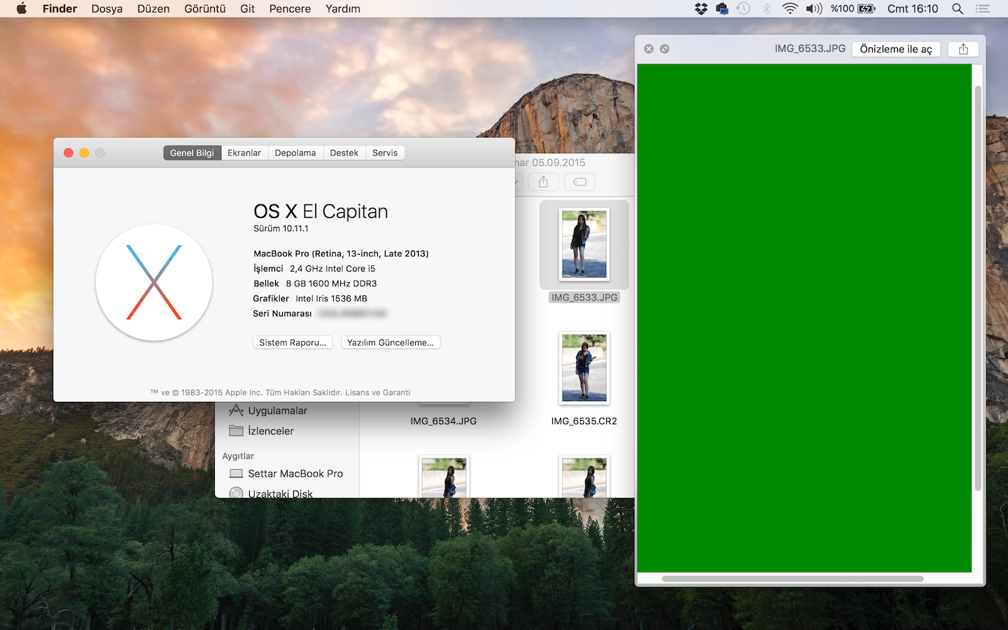Click the IMG_6533.JPG title in Quick Look
Viewport: 1008px width, 630px height.
click(810, 49)
